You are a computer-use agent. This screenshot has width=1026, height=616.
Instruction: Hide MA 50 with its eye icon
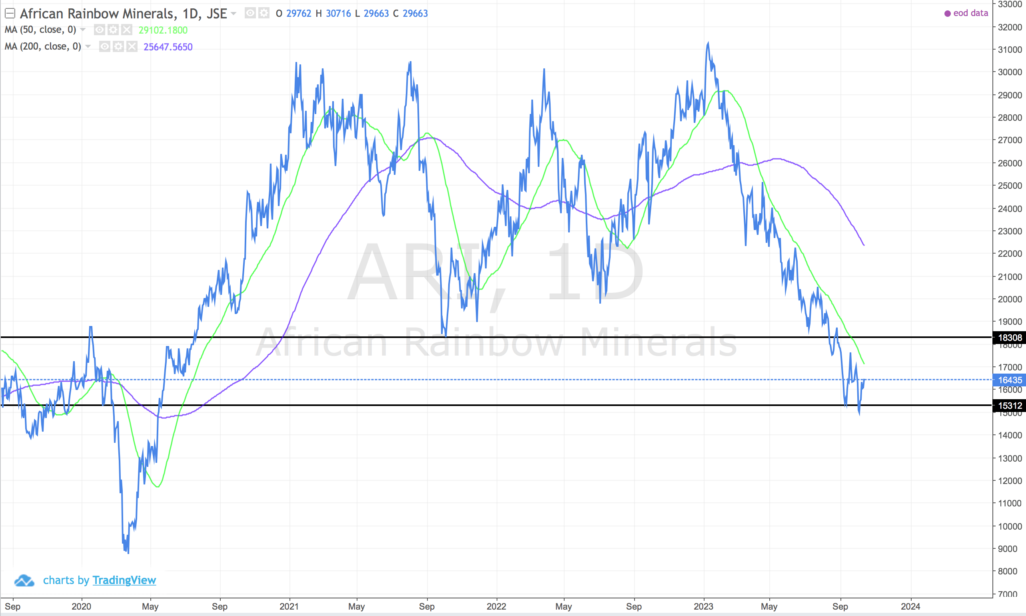click(100, 30)
